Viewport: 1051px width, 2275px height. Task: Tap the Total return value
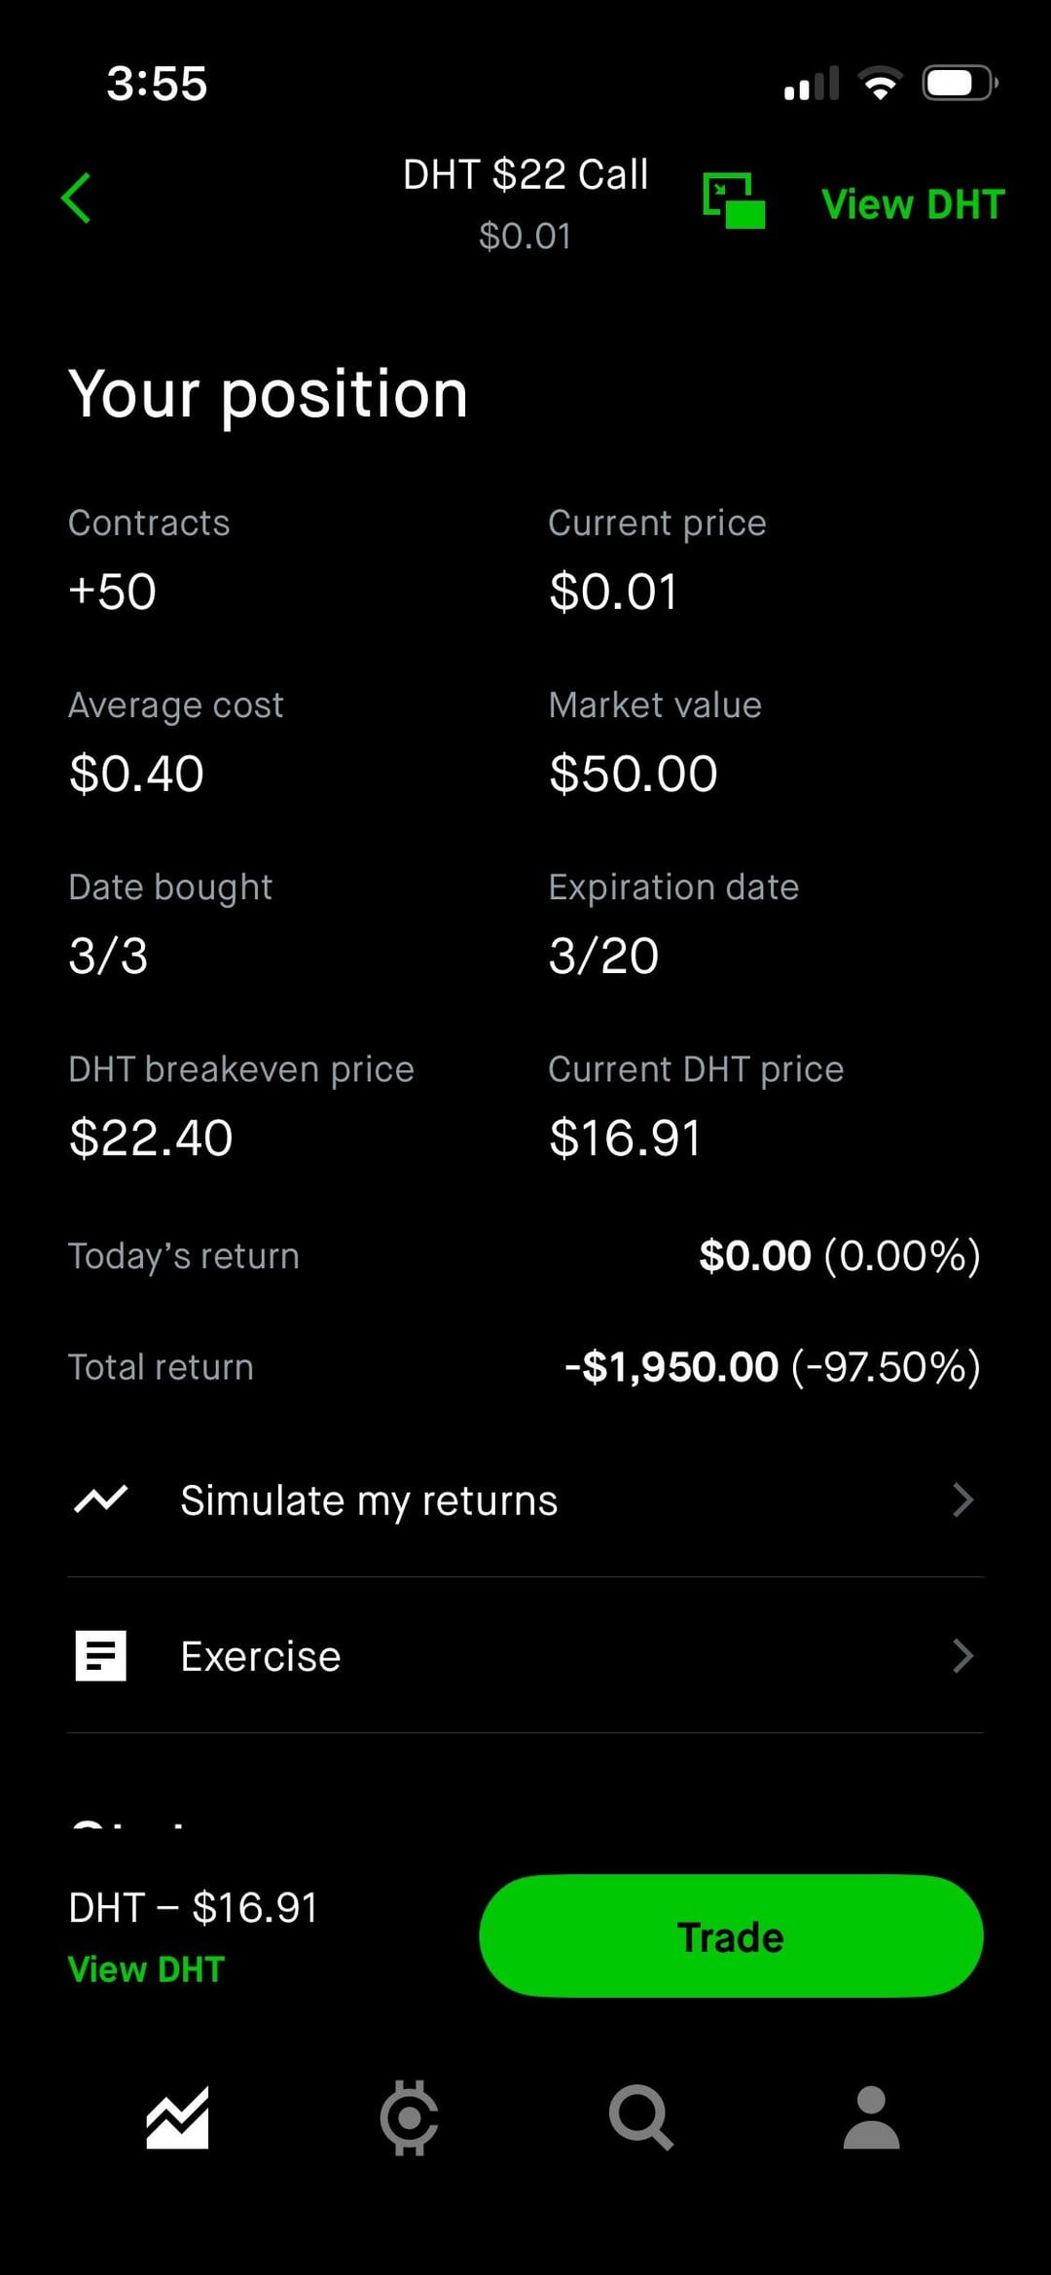coord(773,1366)
